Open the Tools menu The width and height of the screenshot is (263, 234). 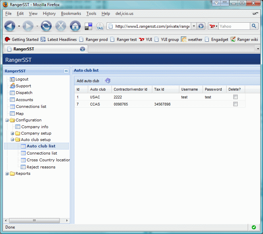click(x=91, y=14)
